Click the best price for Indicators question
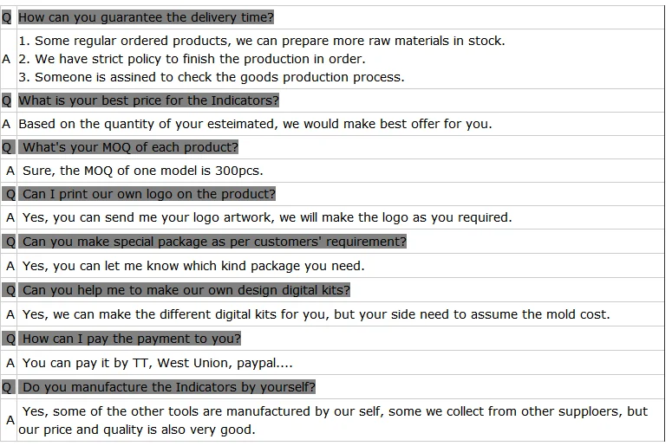The height and width of the screenshot is (446, 672). click(148, 100)
